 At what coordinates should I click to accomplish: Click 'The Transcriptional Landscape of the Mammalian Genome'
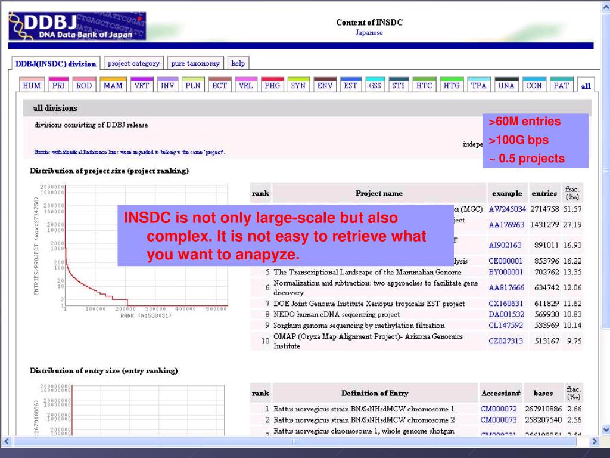367,272
